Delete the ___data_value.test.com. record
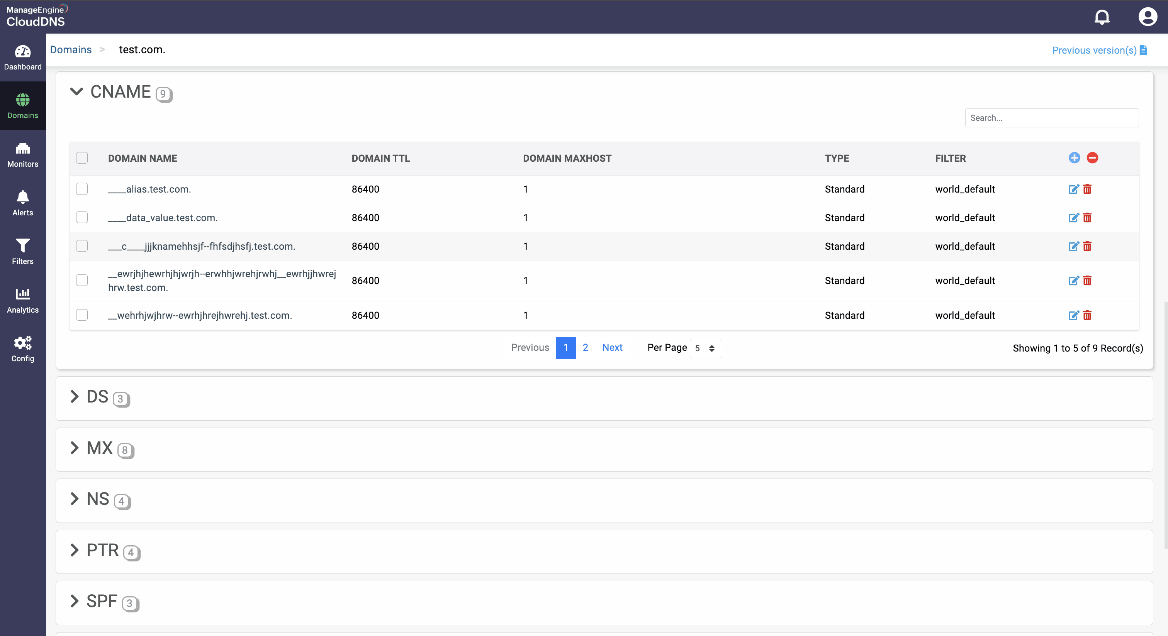 (x=1087, y=217)
